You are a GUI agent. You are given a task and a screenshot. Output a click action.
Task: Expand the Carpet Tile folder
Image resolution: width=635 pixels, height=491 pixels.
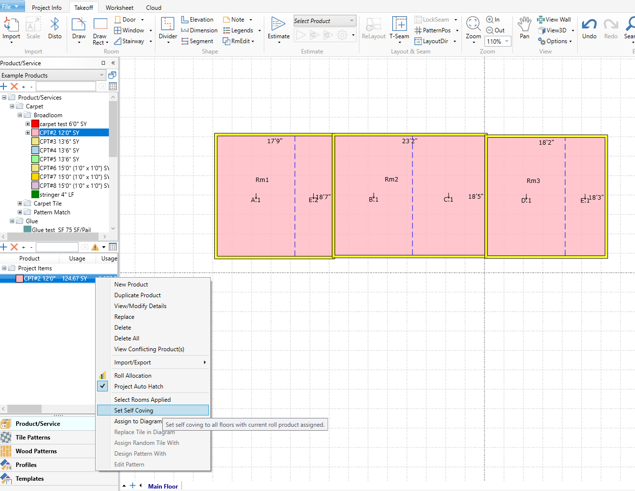[x=20, y=204]
